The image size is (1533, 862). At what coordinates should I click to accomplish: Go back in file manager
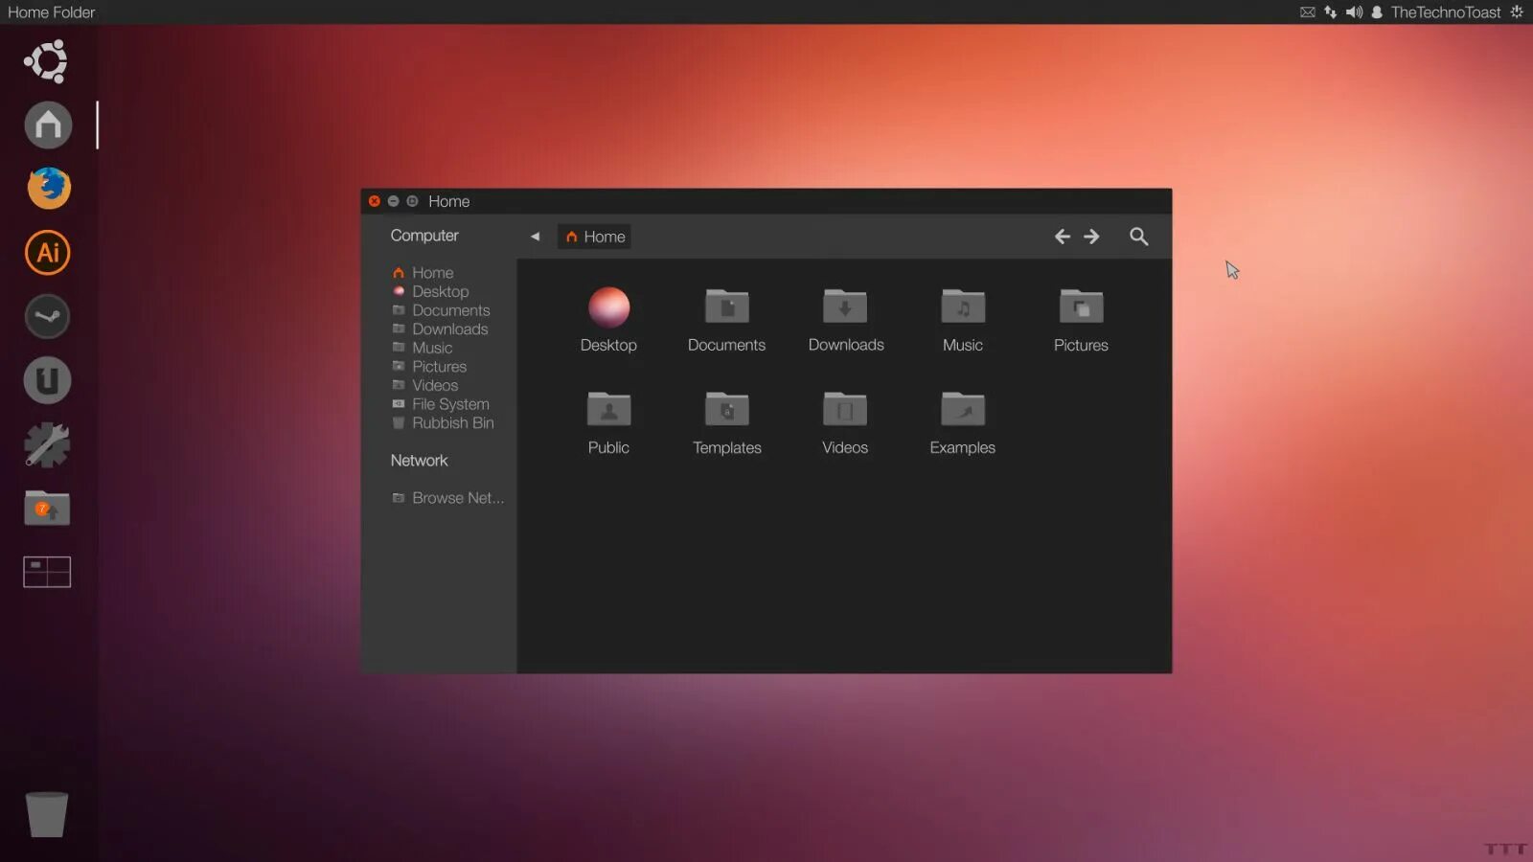point(1063,237)
